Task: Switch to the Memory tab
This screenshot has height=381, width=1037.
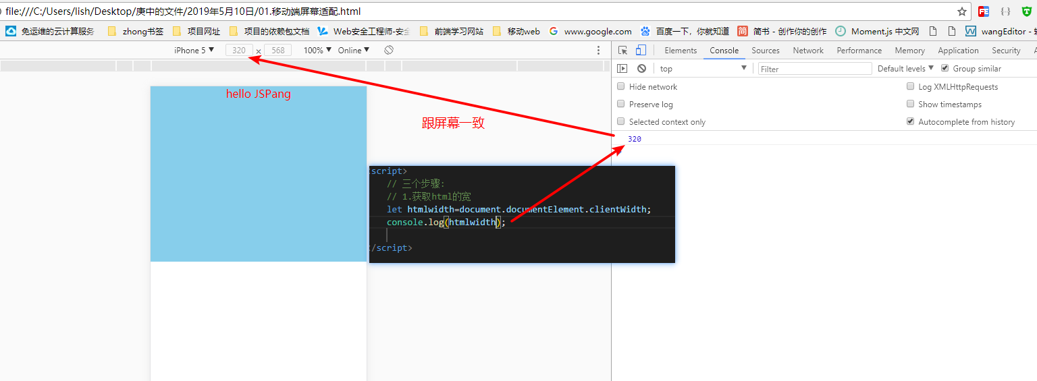Action: click(909, 51)
